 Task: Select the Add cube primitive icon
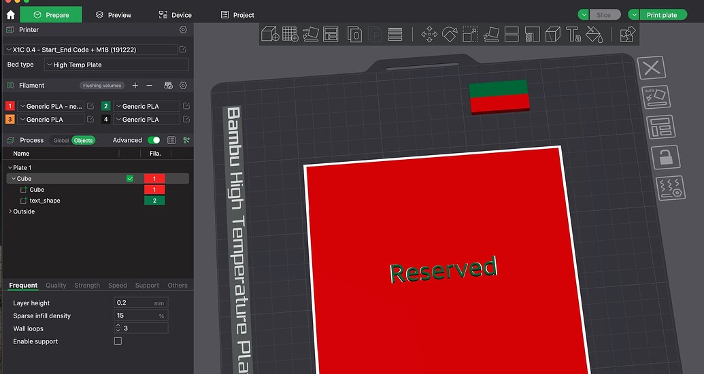[x=270, y=34]
